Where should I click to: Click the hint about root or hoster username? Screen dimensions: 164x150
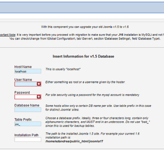(85, 82)
